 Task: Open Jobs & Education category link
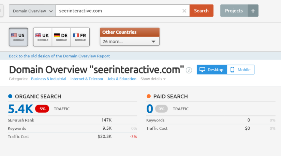point(122,79)
